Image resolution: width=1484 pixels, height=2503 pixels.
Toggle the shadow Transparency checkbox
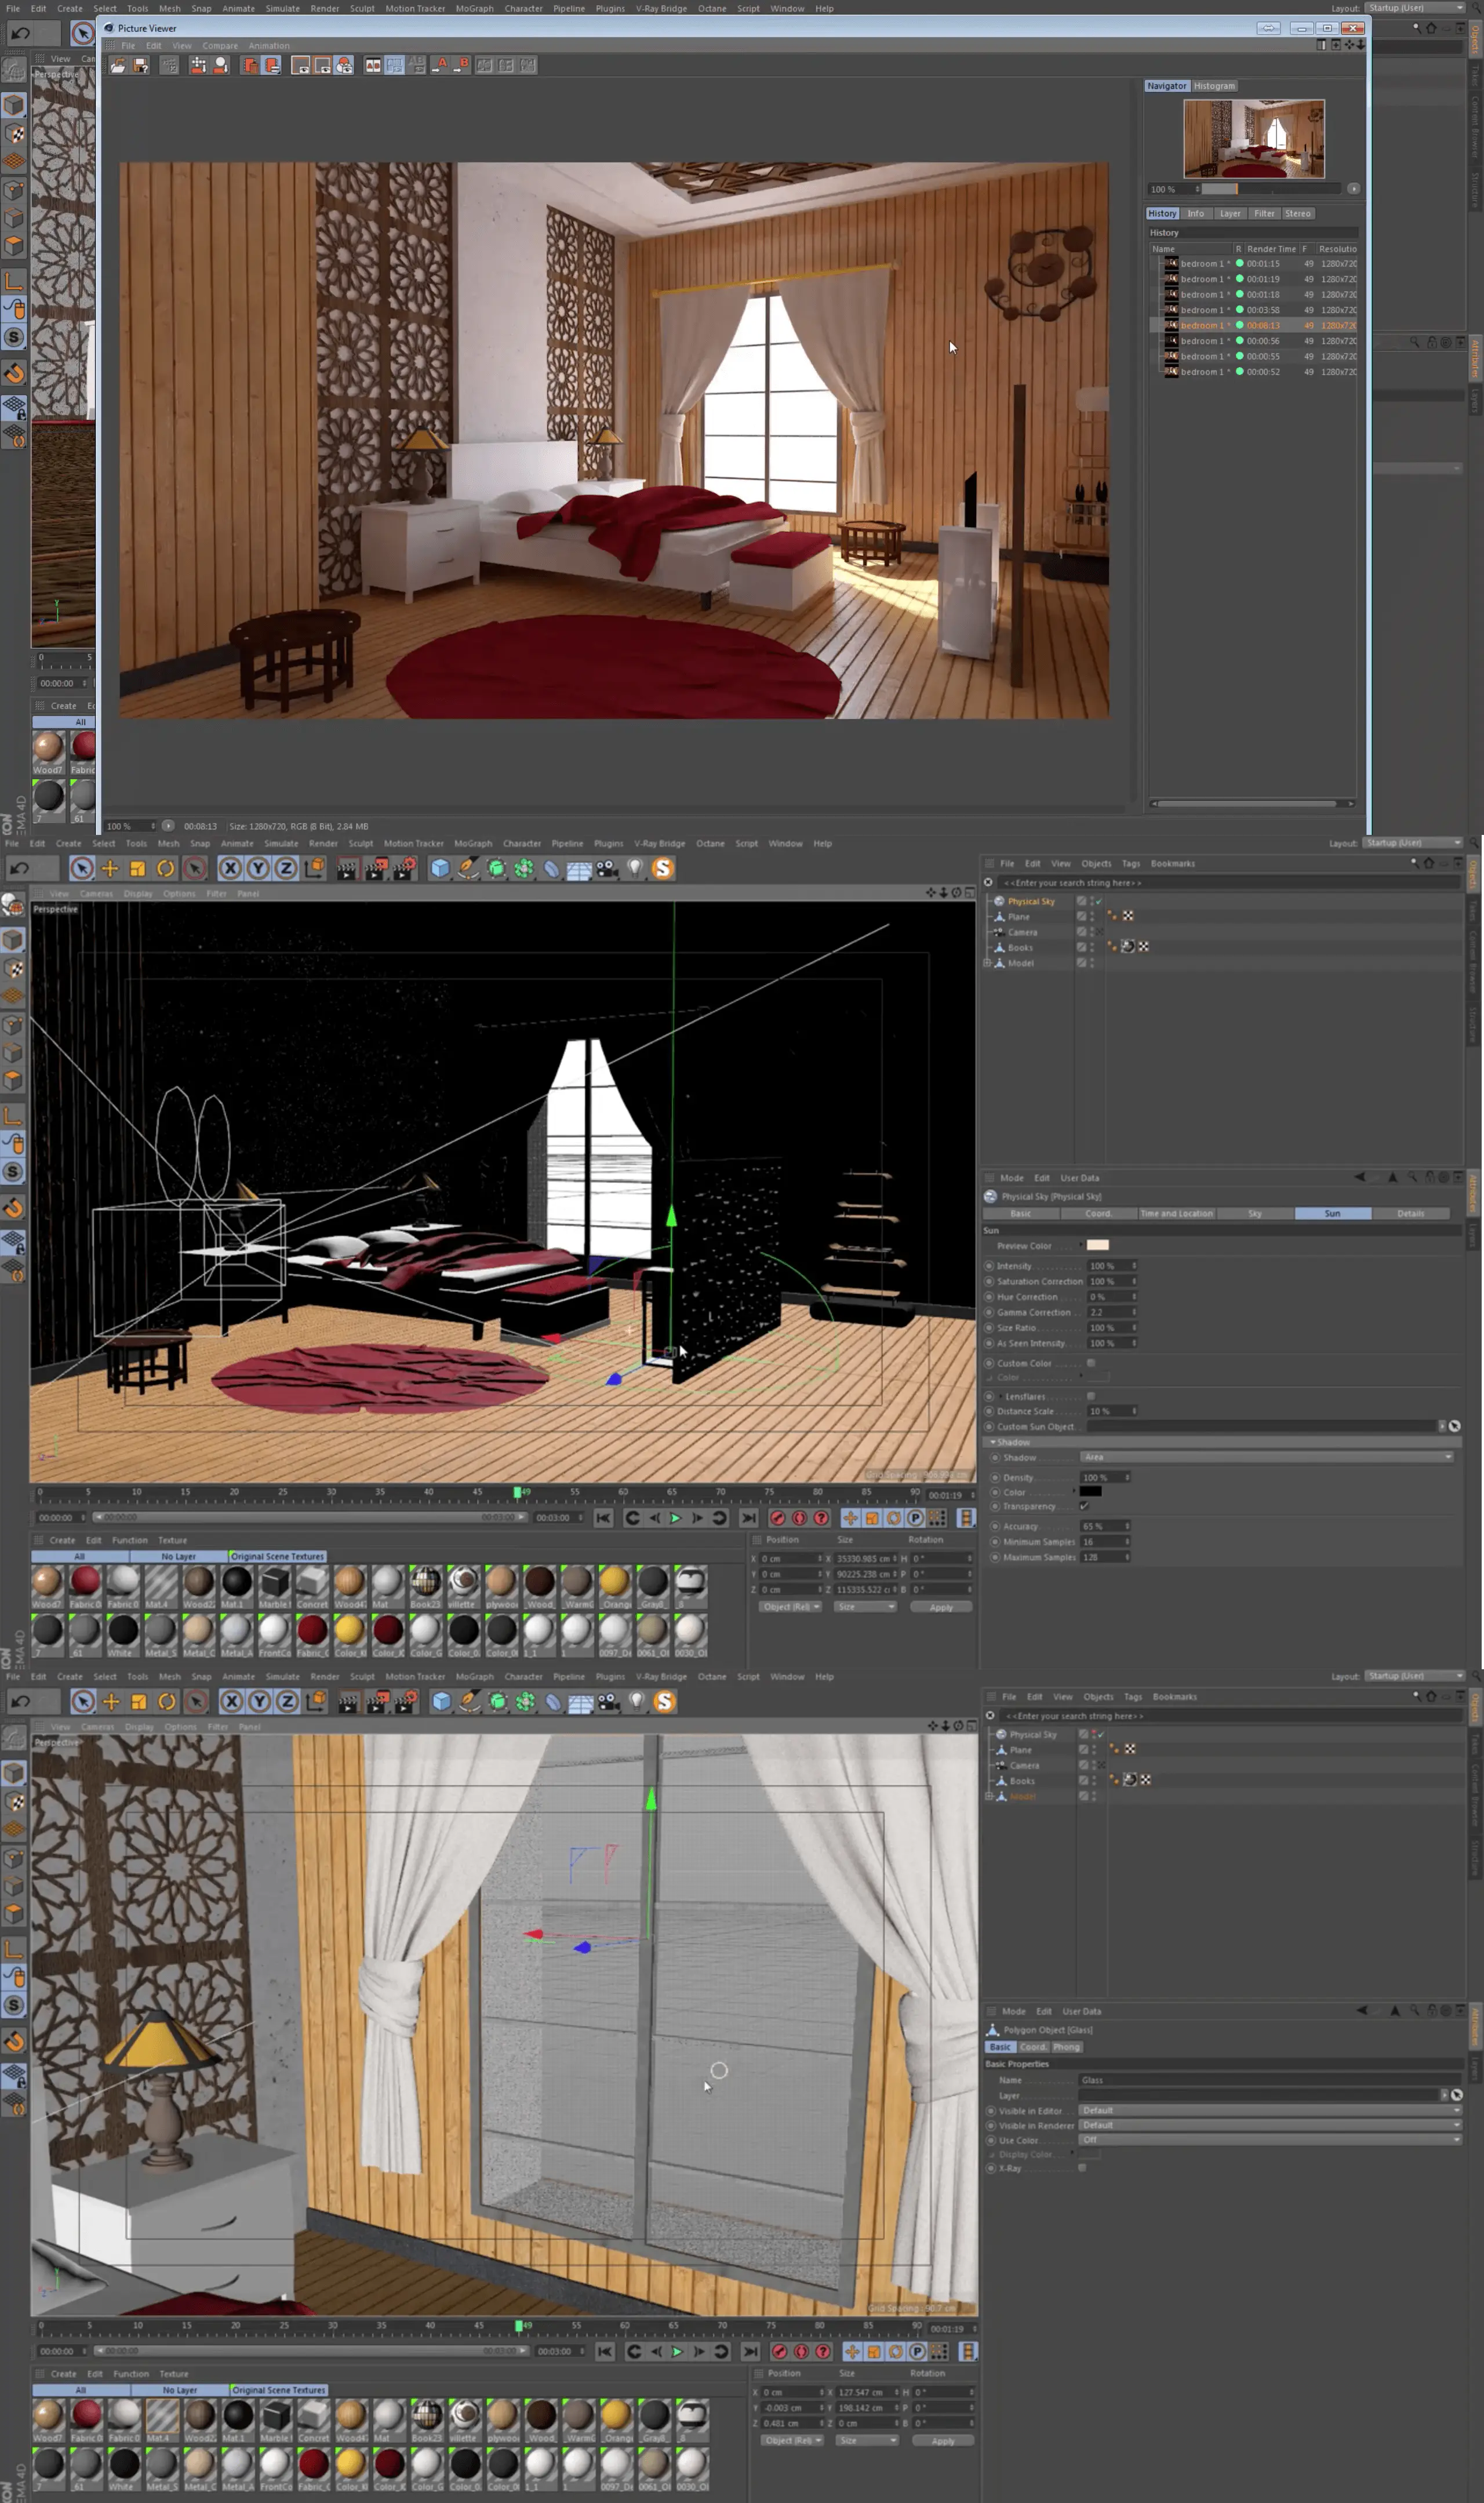point(1084,1506)
